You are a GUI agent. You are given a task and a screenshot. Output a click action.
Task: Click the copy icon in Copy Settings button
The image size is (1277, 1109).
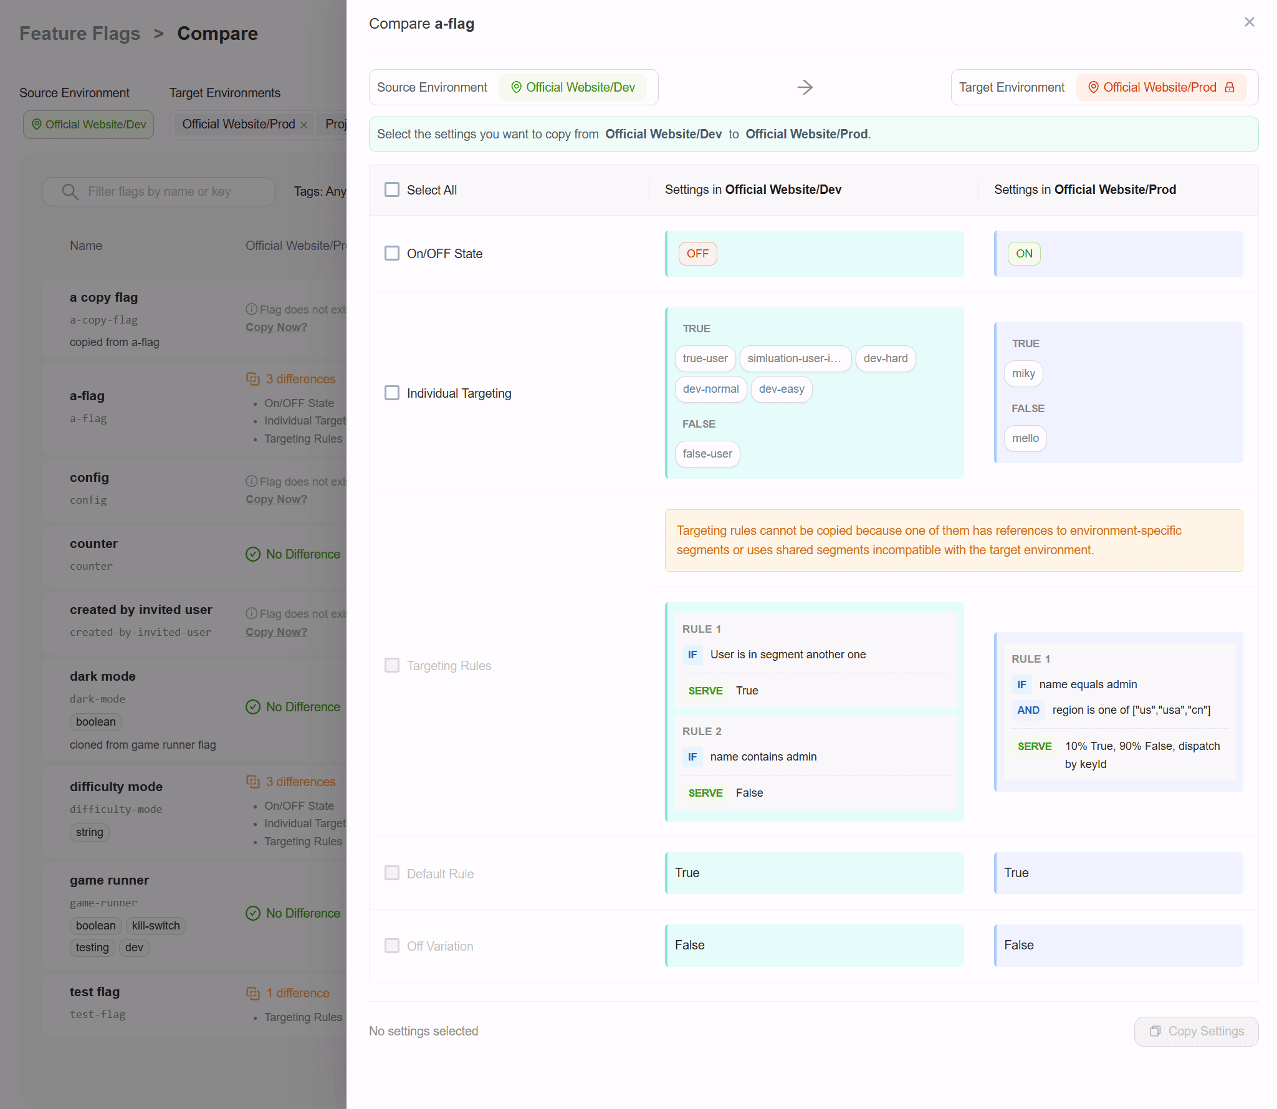[x=1155, y=1031]
